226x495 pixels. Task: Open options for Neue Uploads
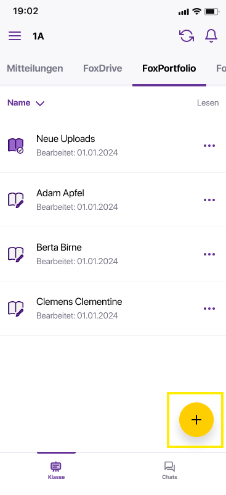tap(209, 146)
